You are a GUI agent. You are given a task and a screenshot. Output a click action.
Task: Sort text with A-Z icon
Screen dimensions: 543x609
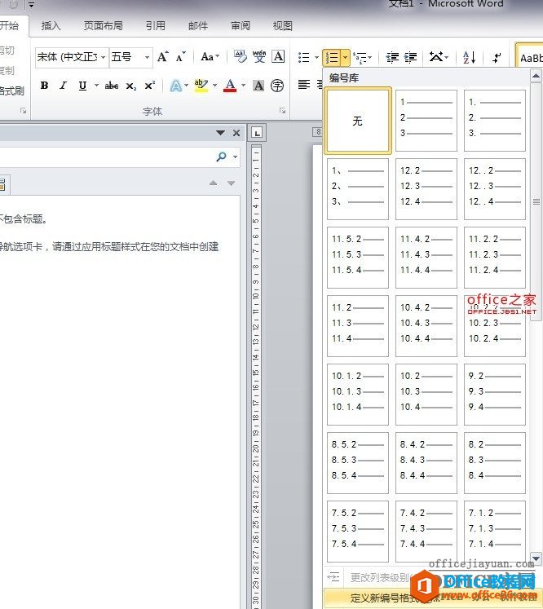470,58
